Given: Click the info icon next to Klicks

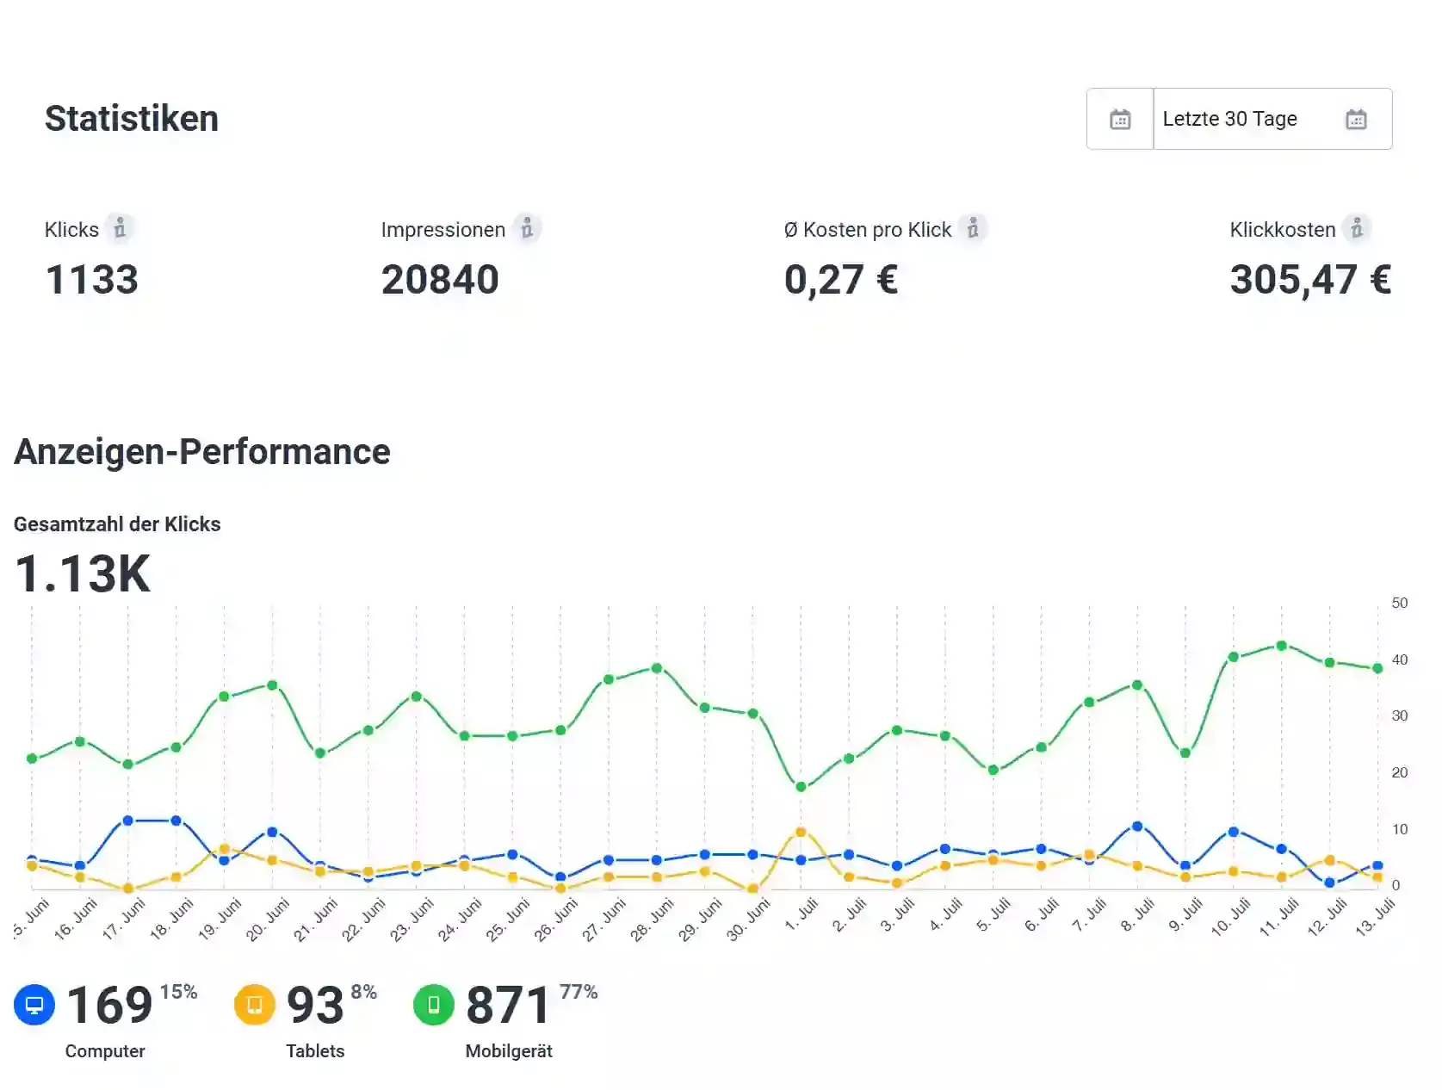Looking at the screenshot, I should coord(120,229).
